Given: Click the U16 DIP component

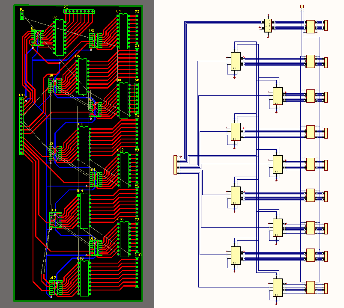Looking at the screenshot, I should (124, 239).
